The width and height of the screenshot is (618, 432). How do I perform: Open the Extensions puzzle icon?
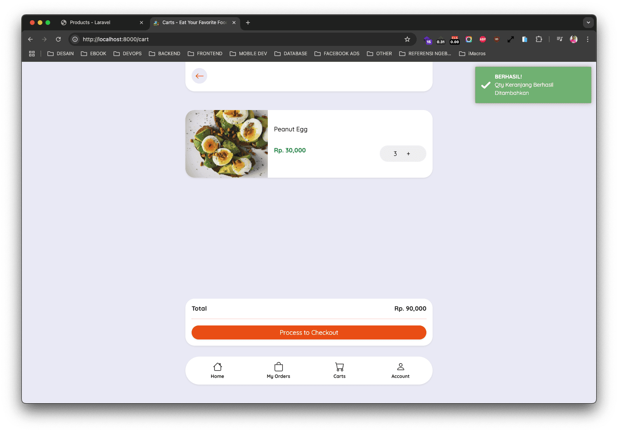point(539,39)
